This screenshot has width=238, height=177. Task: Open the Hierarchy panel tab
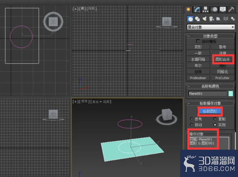[x=205, y=9]
